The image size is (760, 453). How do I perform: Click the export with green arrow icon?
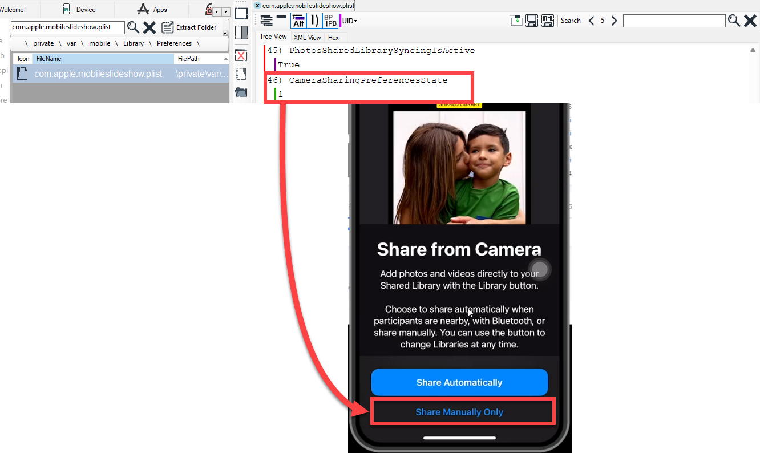[516, 21]
